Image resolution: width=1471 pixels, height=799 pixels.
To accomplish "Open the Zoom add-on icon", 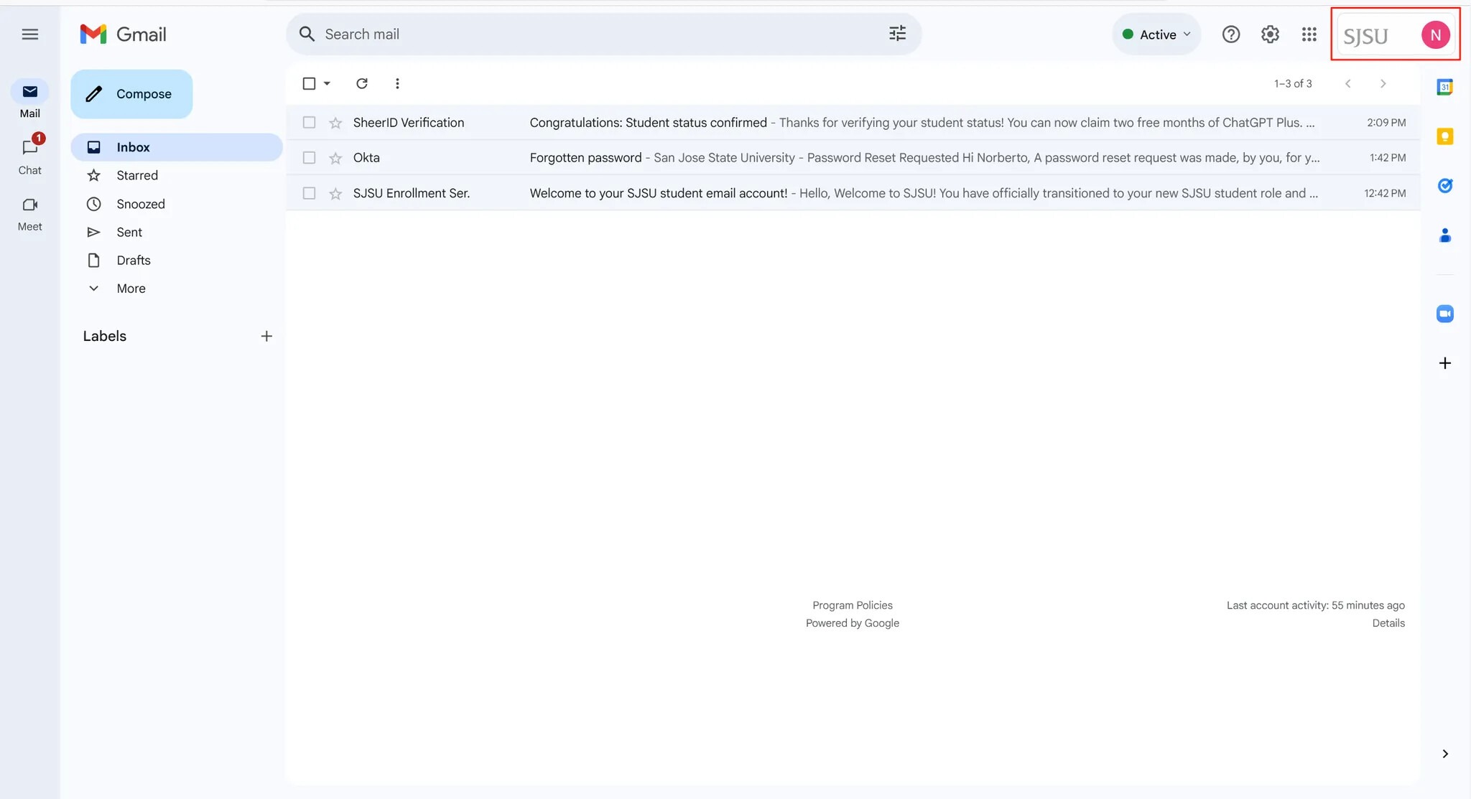I will coord(1444,314).
